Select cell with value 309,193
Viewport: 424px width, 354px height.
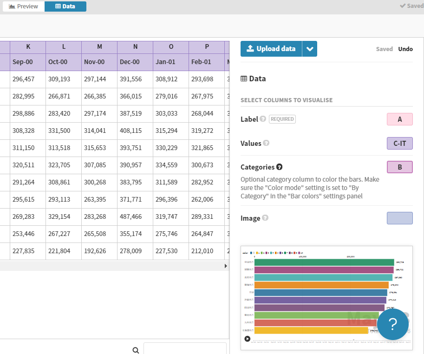pyautogui.click(x=64, y=79)
